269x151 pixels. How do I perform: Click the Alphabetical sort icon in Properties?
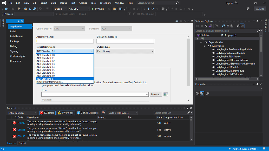[202, 94]
